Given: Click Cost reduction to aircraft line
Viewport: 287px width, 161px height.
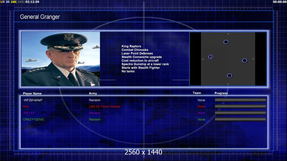Looking at the screenshot, I should point(140,61).
